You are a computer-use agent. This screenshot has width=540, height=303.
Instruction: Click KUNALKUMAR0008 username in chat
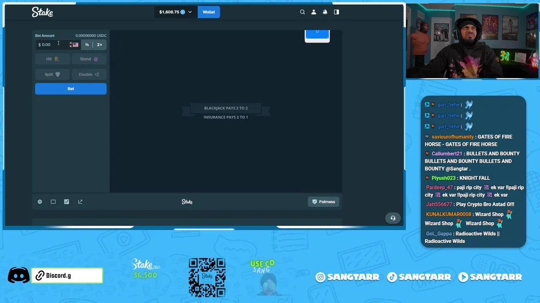[x=448, y=214]
